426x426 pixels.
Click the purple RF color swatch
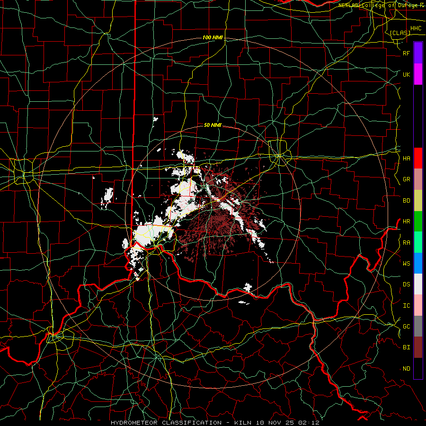pyautogui.click(x=418, y=53)
